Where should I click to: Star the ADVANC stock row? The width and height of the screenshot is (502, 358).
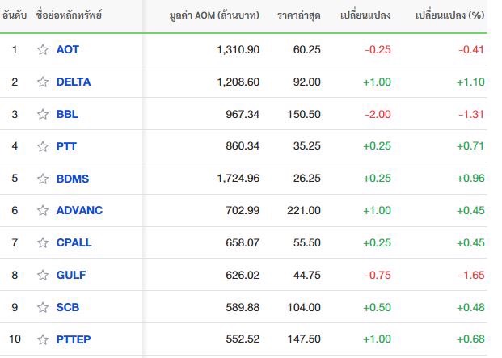(x=43, y=210)
